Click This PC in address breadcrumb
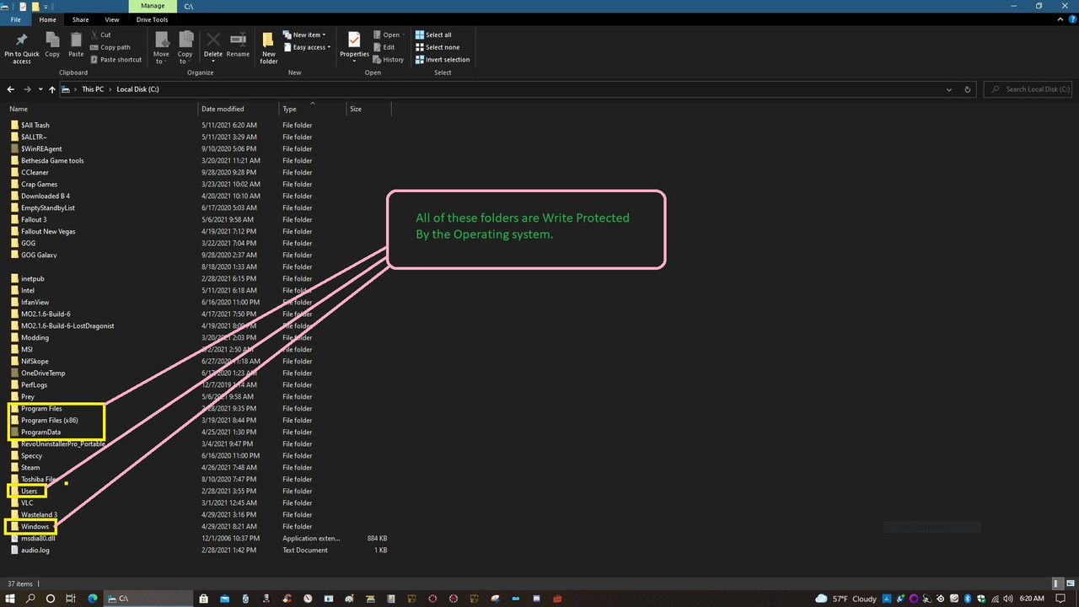This screenshot has height=607, width=1079. [x=93, y=89]
